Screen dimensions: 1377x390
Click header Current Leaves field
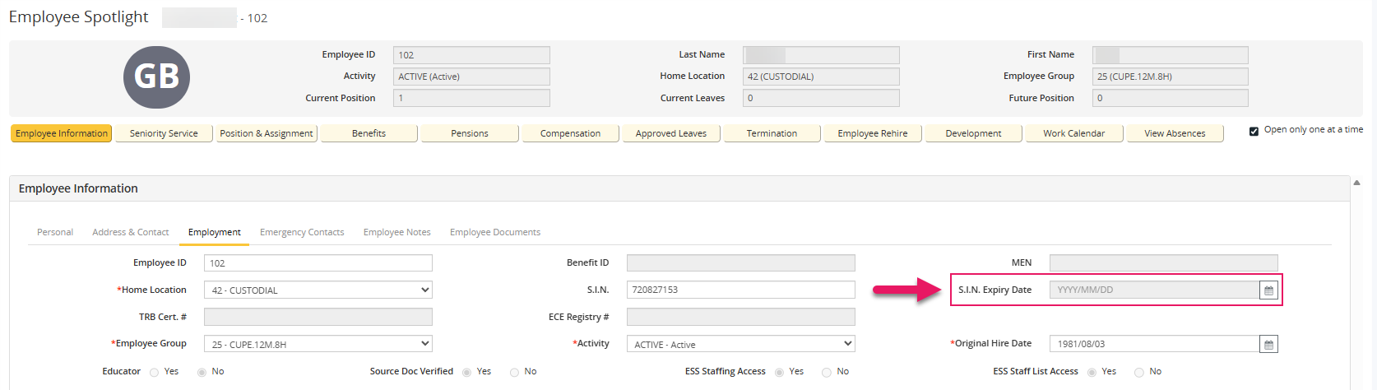click(821, 98)
